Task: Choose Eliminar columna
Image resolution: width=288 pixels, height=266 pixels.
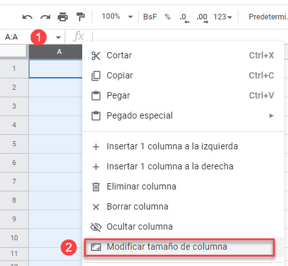Action: coord(183,186)
